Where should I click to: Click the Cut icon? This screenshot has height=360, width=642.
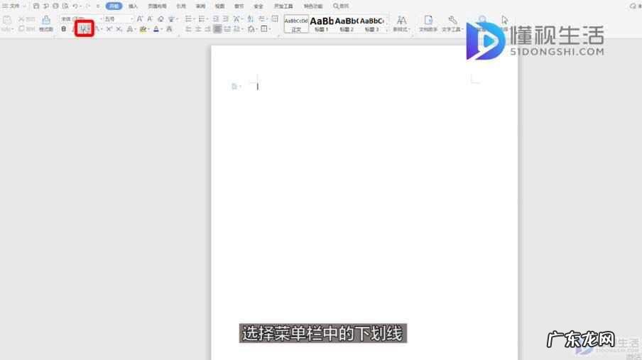click(21, 19)
